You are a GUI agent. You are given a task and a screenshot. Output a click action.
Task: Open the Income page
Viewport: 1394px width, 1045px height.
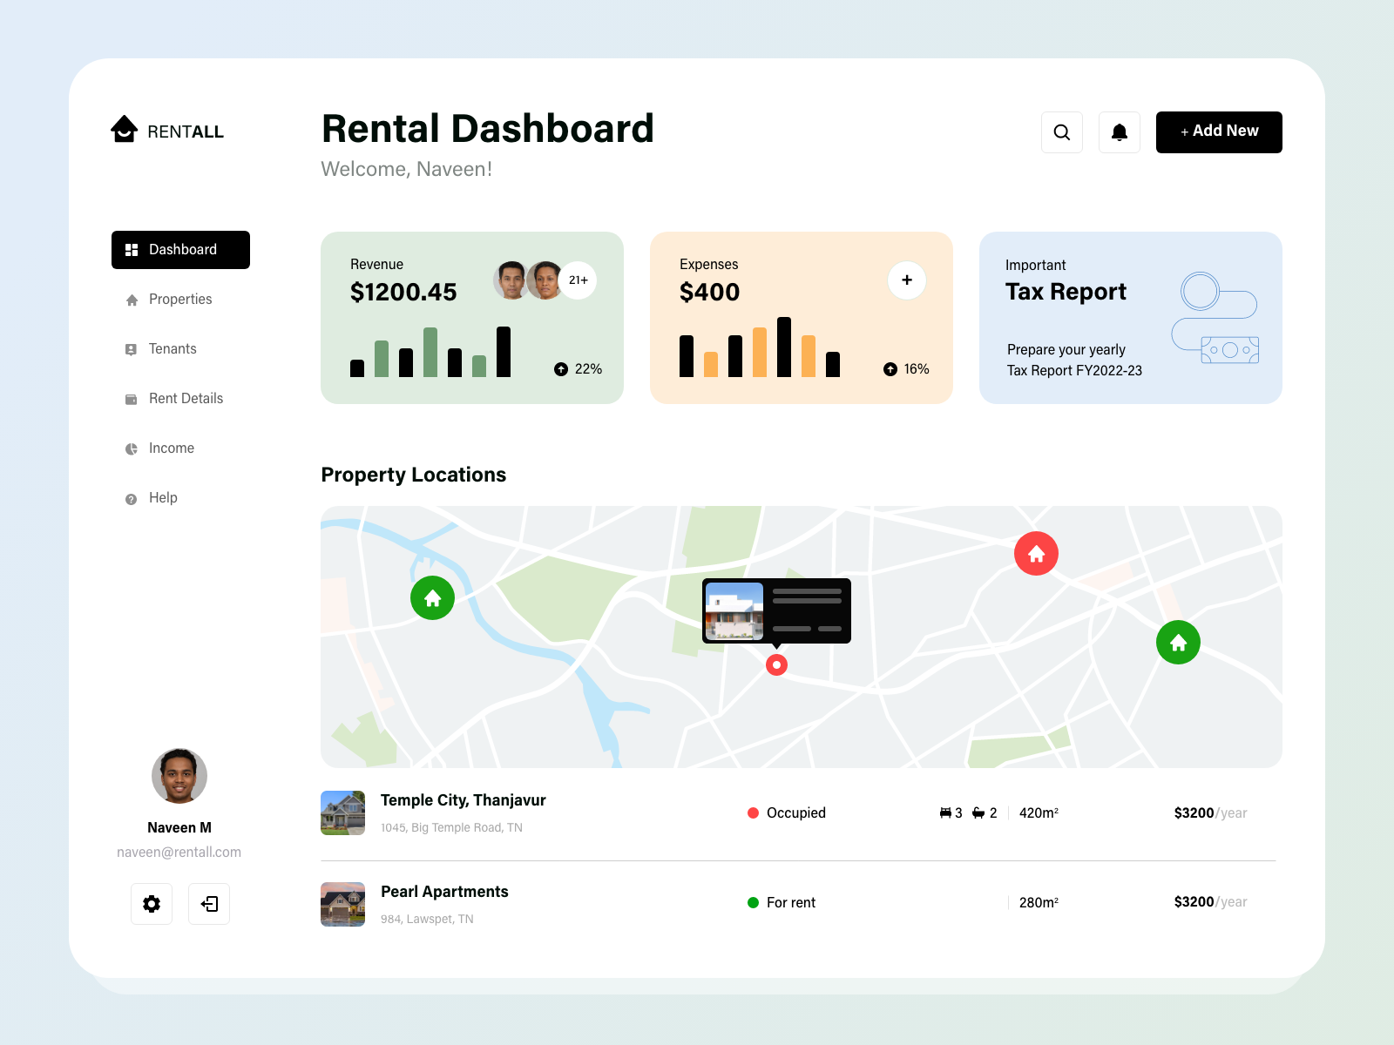[x=171, y=448]
